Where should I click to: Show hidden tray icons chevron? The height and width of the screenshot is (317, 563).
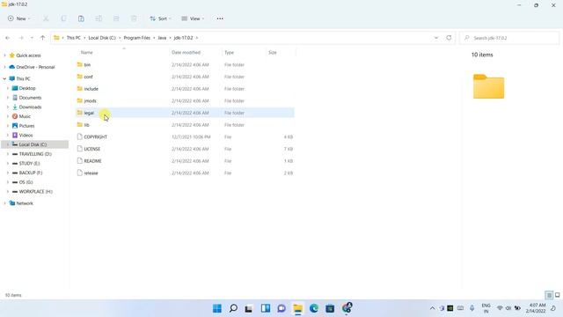pyautogui.click(x=432, y=308)
